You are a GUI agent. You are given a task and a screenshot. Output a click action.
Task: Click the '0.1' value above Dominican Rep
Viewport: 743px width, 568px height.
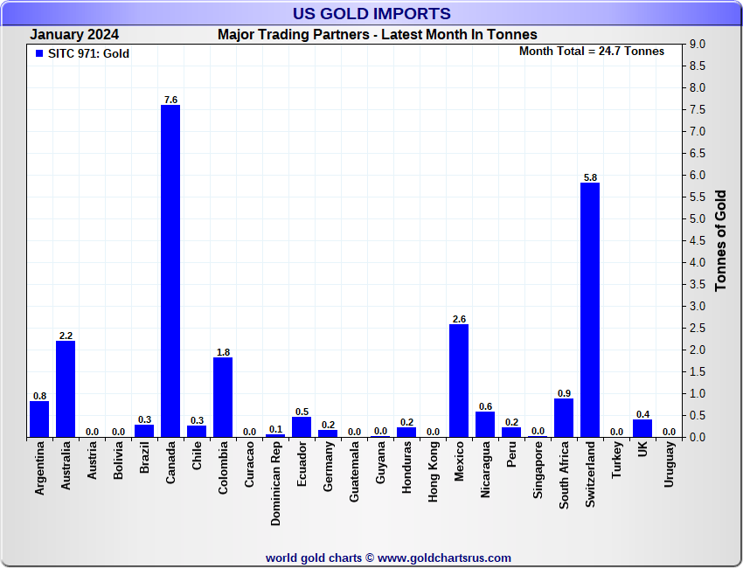275,429
